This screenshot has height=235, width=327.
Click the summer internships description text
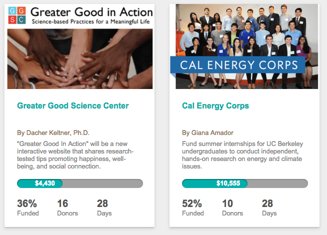tap(242, 155)
